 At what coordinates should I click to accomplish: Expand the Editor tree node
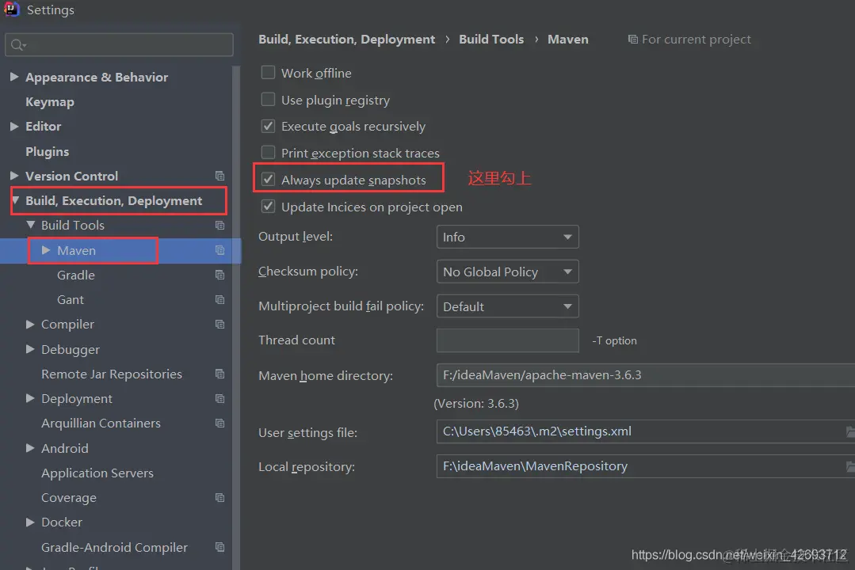click(14, 126)
